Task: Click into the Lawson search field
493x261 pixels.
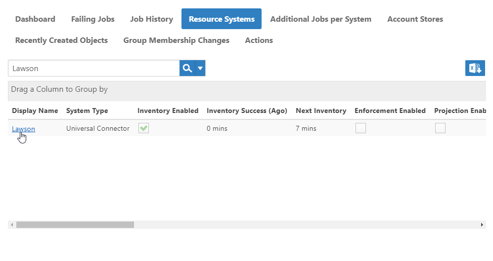Action: [93, 69]
